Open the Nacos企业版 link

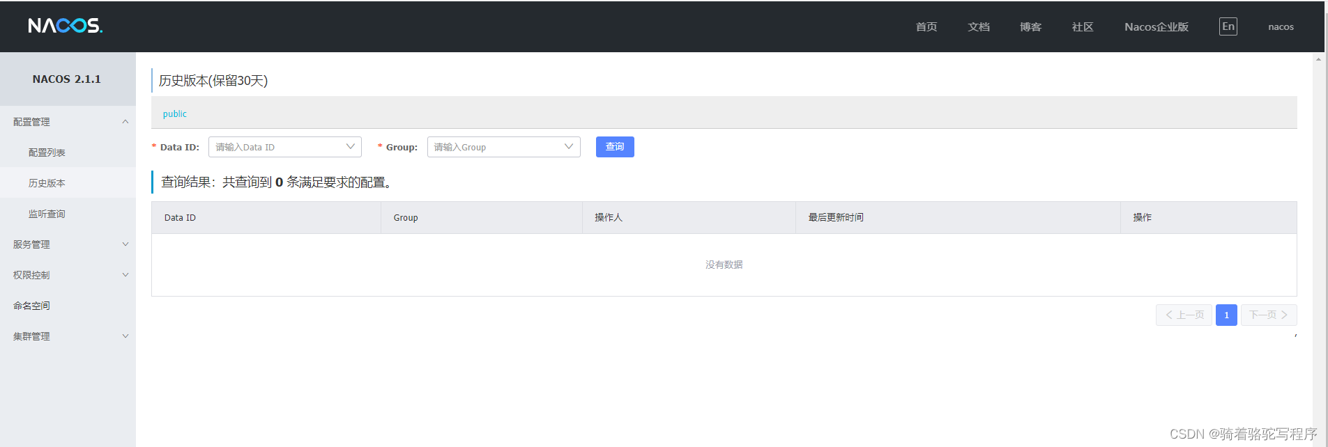[x=1156, y=26]
